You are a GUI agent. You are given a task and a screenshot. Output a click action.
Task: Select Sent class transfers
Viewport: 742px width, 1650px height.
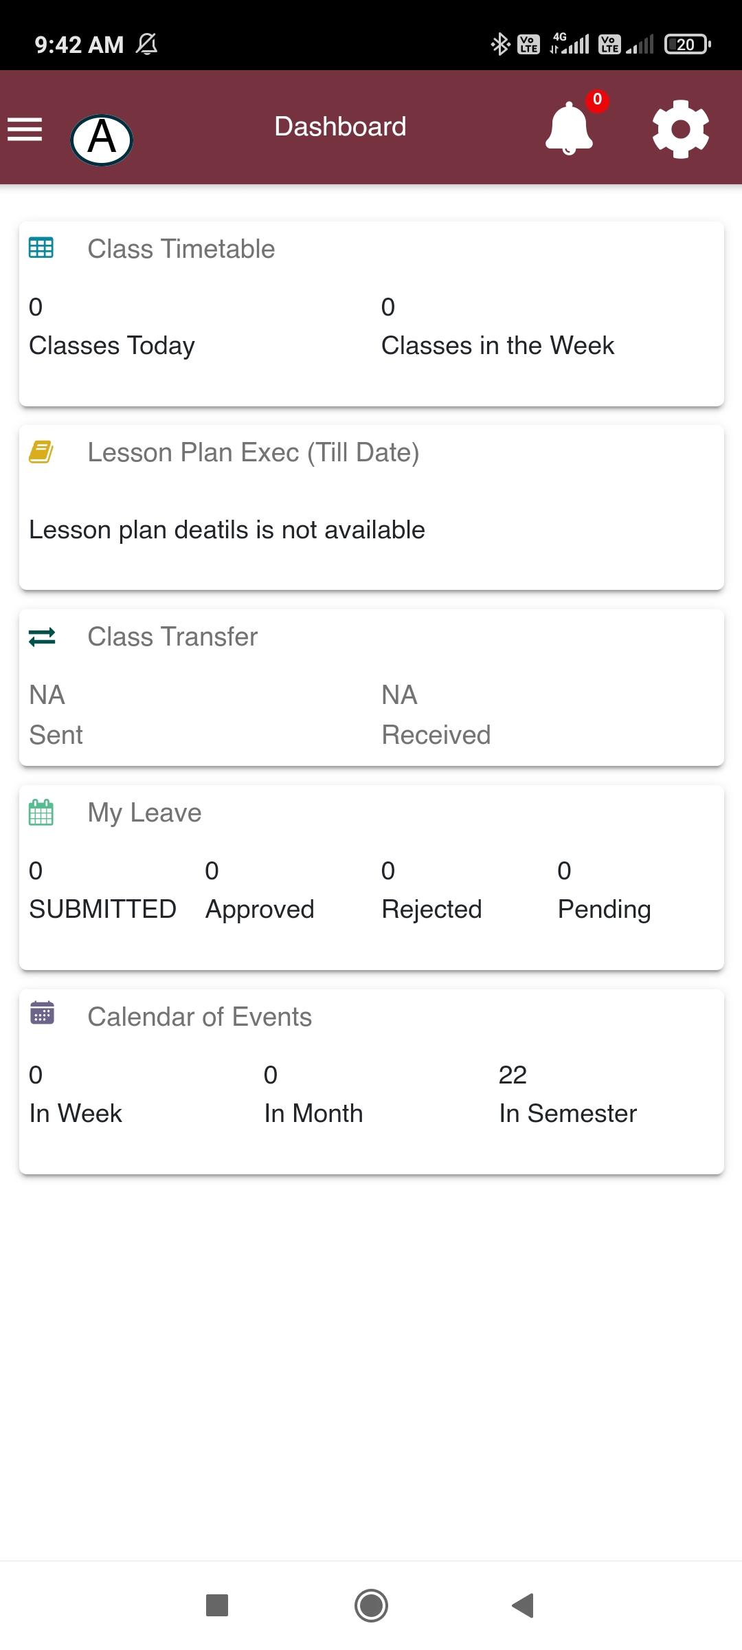coord(56,715)
